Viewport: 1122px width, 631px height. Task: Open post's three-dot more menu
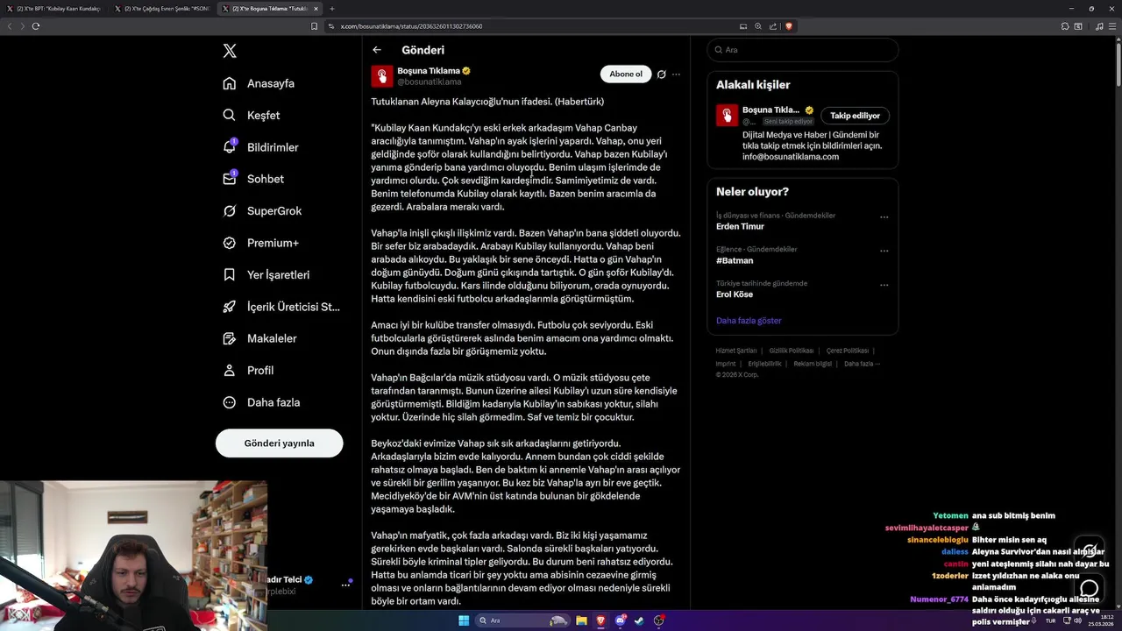pyautogui.click(x=676, y=74)
